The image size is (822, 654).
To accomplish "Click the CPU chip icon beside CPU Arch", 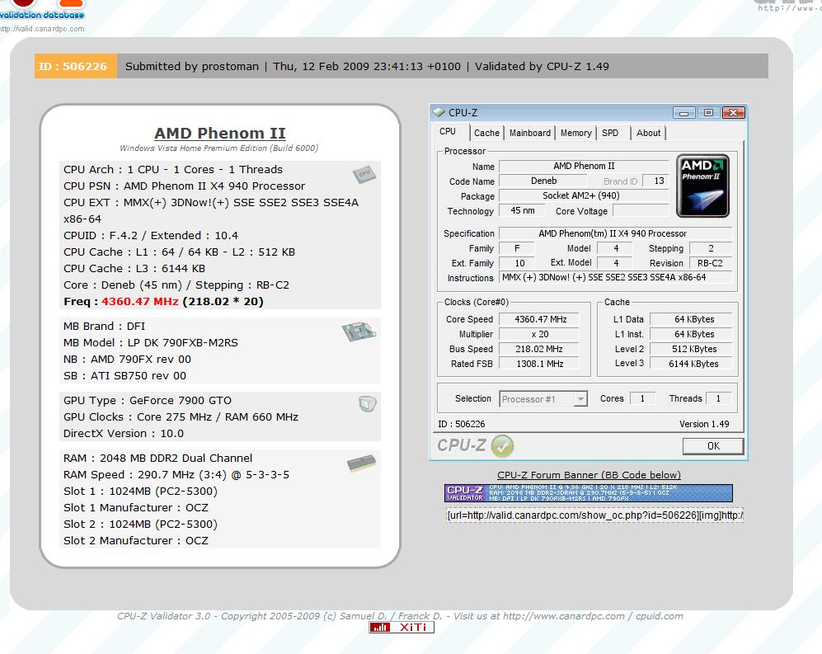I will tap(364, 173).
